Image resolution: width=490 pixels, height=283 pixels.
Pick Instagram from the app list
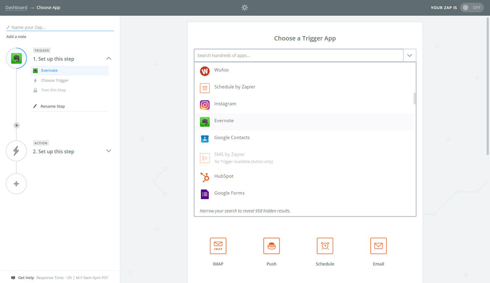tap(204, 105)
